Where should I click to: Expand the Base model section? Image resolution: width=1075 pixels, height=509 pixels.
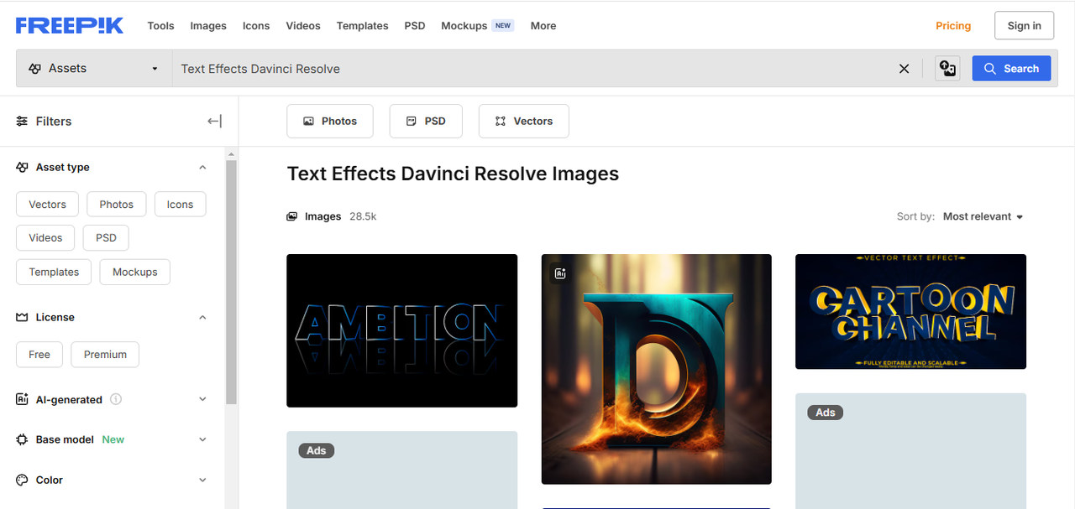pos(202,439)
